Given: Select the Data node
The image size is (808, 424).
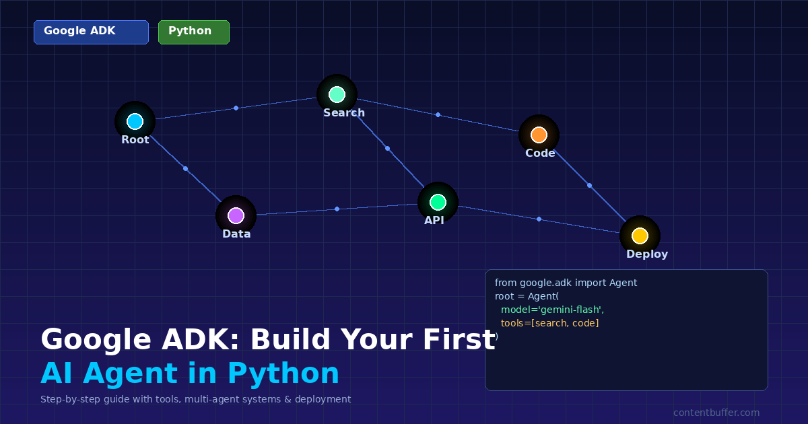Looking at the screenshot, I should (x=236, y=215).
